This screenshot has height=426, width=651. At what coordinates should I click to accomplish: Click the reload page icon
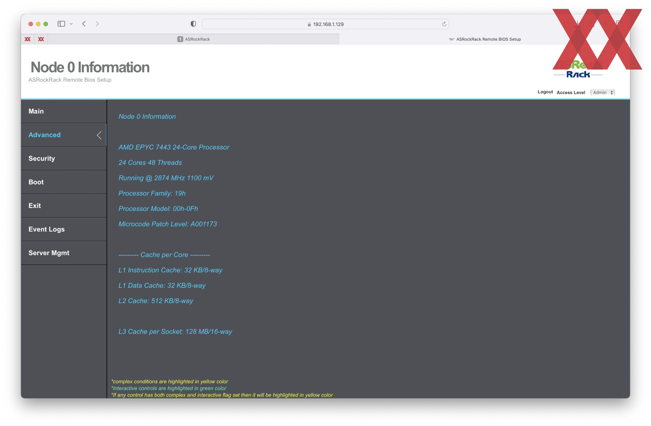[x=444, y=24]
